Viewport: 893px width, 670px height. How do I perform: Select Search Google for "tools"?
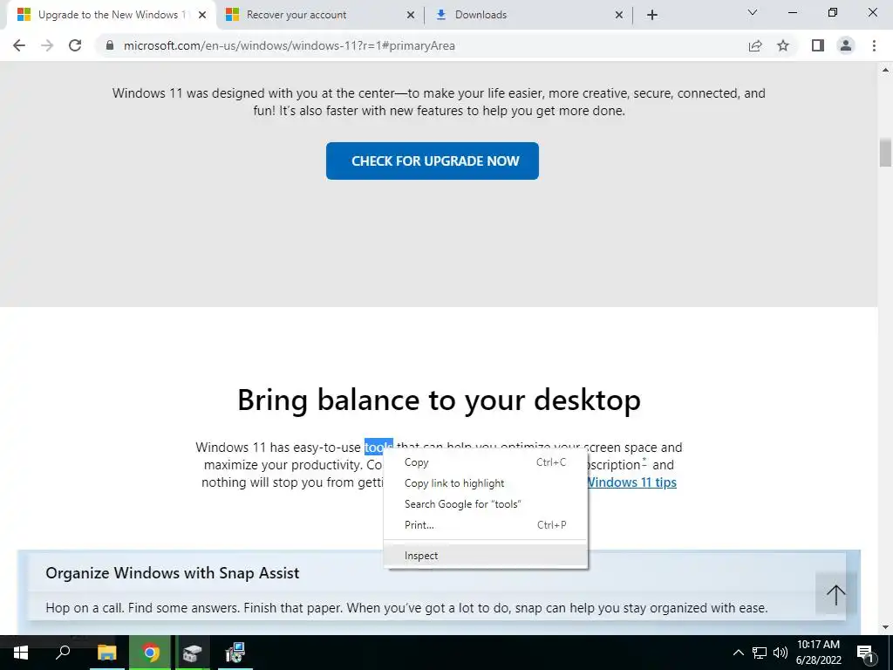(x=485, y=503)
